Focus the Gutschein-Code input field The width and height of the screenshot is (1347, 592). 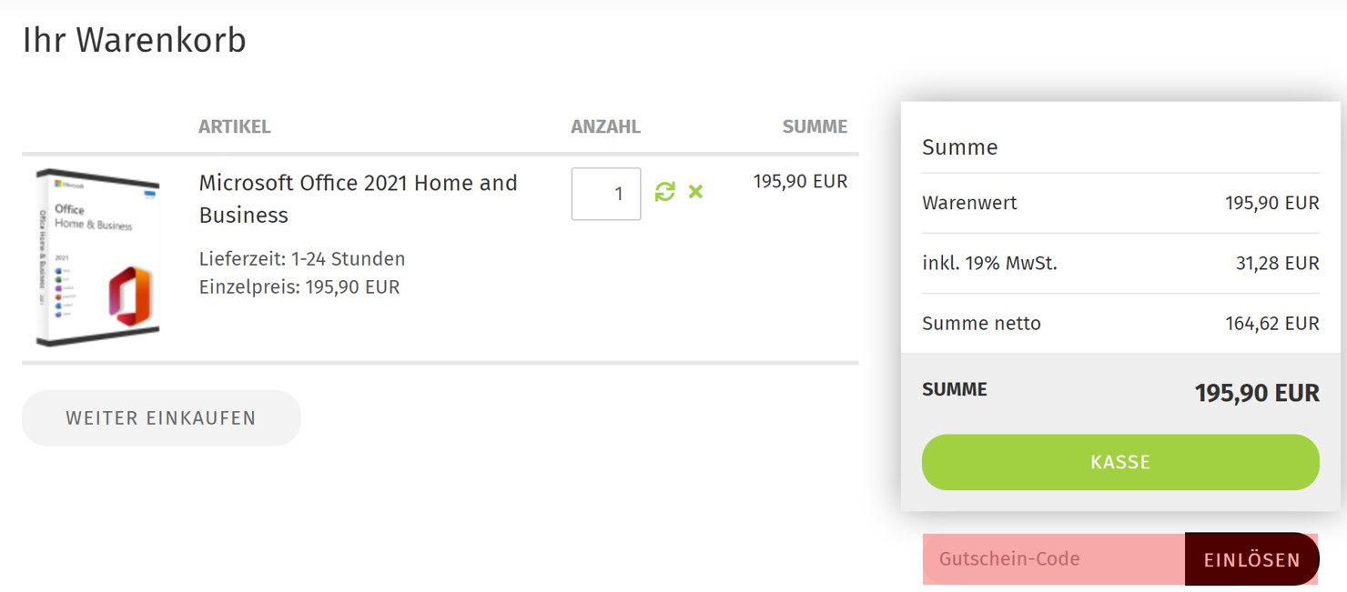[x=1053, y=558]
